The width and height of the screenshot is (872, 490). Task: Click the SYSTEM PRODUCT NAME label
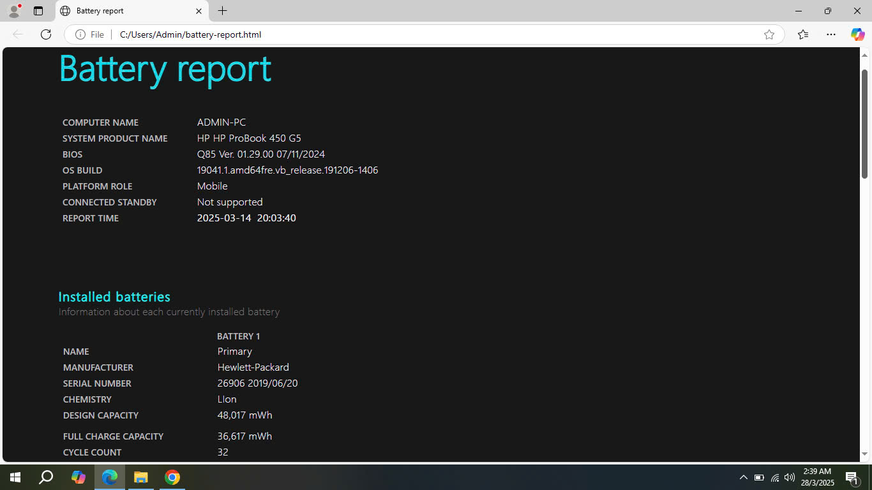point(115,138)
